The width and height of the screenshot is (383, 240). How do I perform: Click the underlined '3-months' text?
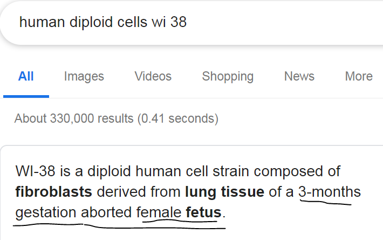point(329,192)
